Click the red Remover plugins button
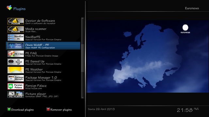The height and width of the screenshot is (117, 209). 48,110
